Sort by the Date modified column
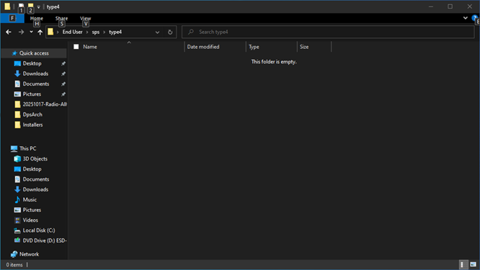This screenshot has width=480, height=270. point(203,47)
